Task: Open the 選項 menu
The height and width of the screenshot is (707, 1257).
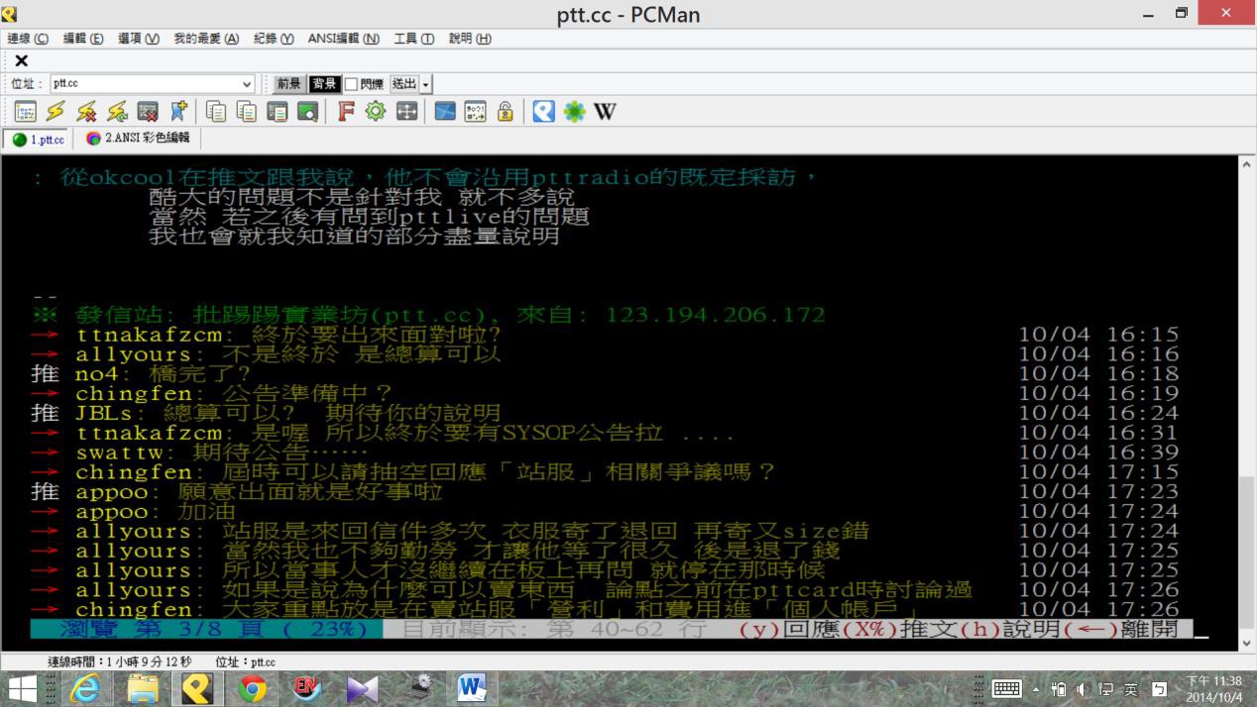Action: click(139, 39)
